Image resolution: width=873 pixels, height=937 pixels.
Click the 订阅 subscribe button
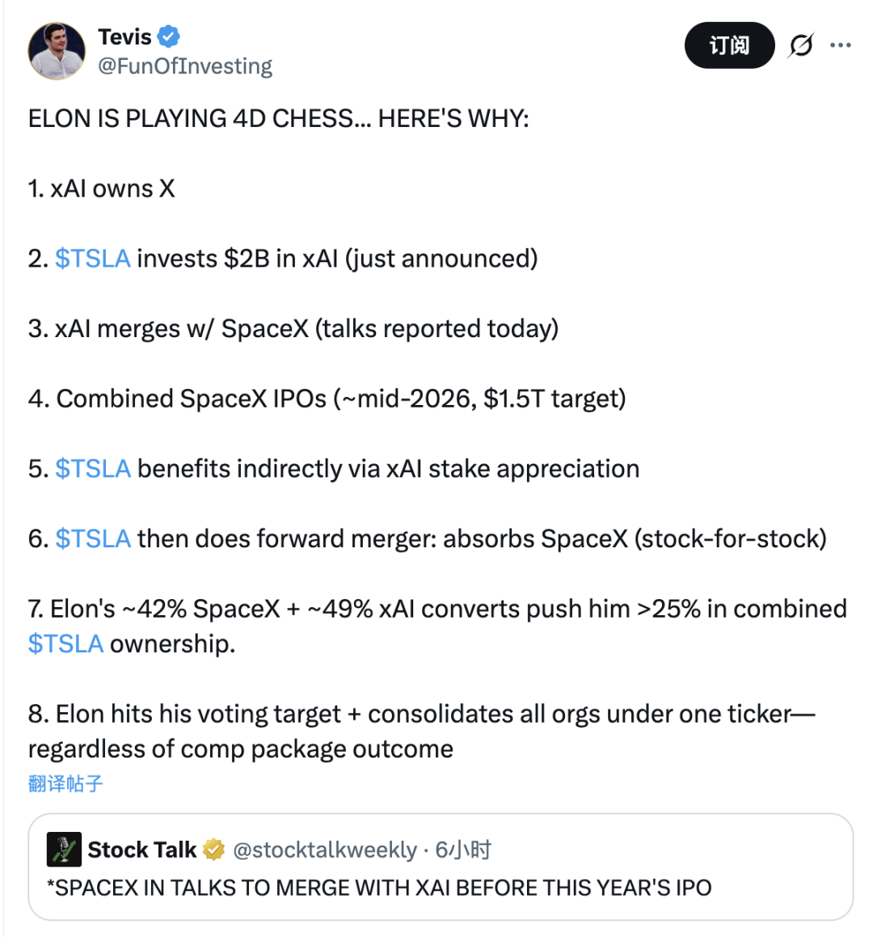(729, 45)
